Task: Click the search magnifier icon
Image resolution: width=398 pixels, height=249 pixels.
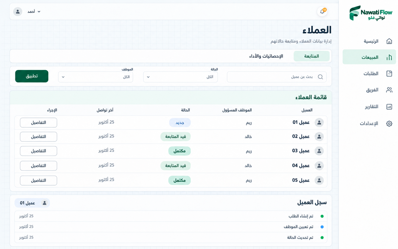Action: click(320, 77)
